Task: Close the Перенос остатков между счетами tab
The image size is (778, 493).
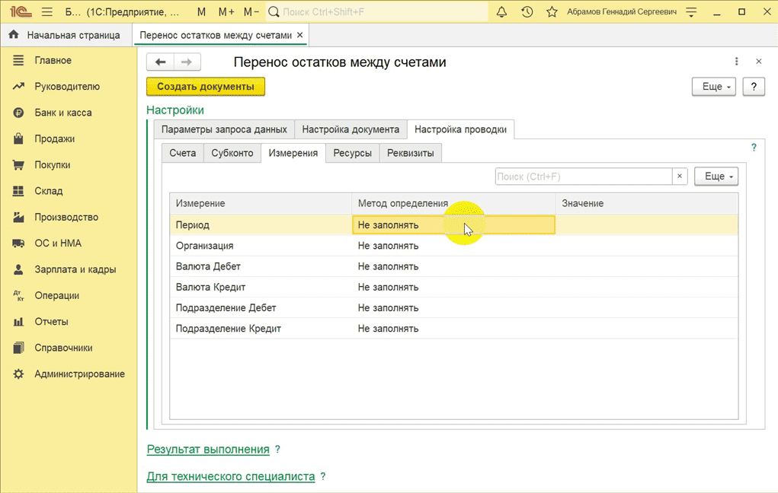Action: (299, 35)
